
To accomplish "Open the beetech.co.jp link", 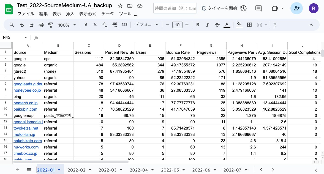I will point(25,103).
